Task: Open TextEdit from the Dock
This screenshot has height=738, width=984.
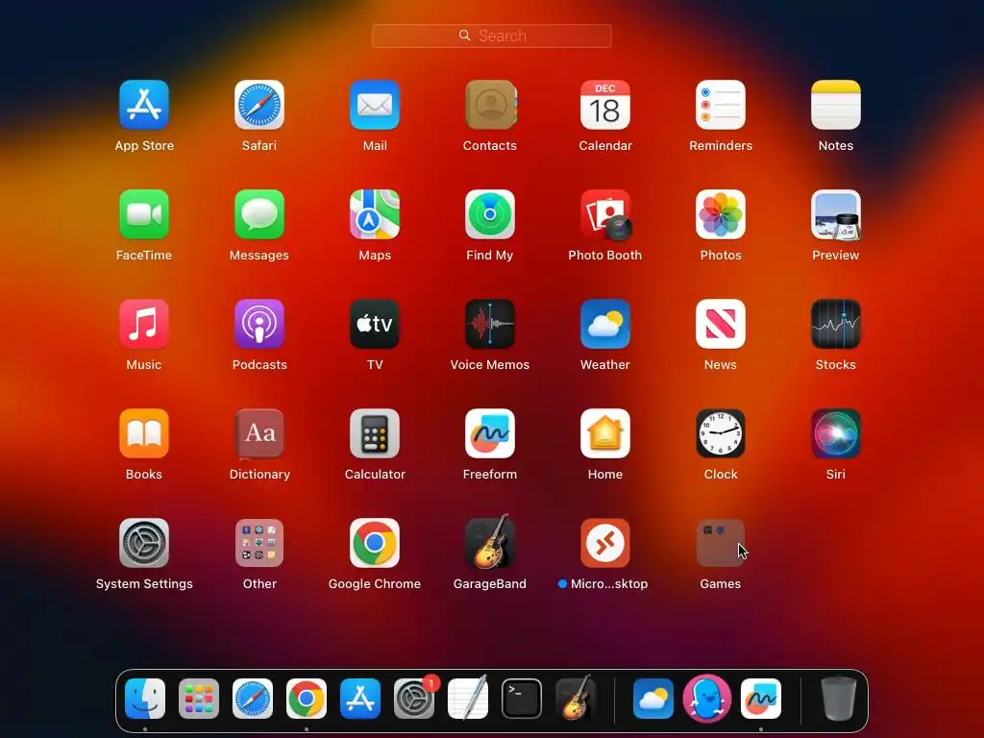Action: tap(468, 698)
